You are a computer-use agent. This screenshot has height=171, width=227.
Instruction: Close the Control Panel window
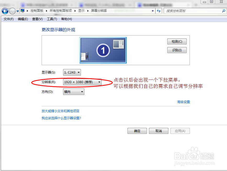coord(221,2)
